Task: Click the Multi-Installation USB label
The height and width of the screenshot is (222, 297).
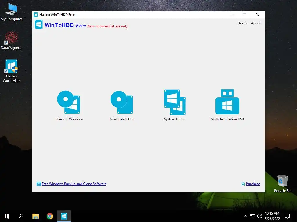Action: point(227,119)
